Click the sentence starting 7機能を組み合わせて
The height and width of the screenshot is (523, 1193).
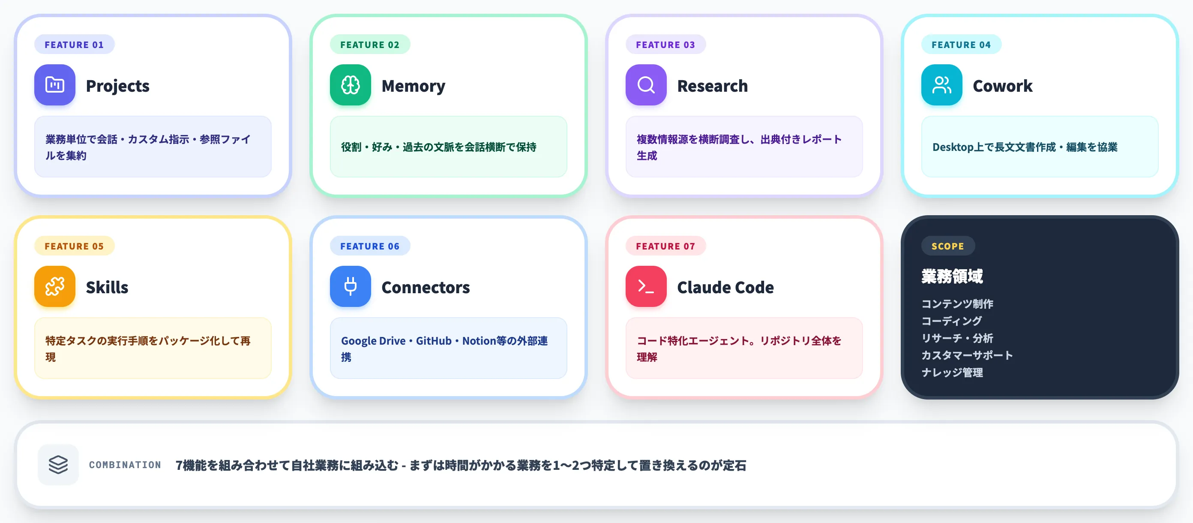tap(461, 465)
